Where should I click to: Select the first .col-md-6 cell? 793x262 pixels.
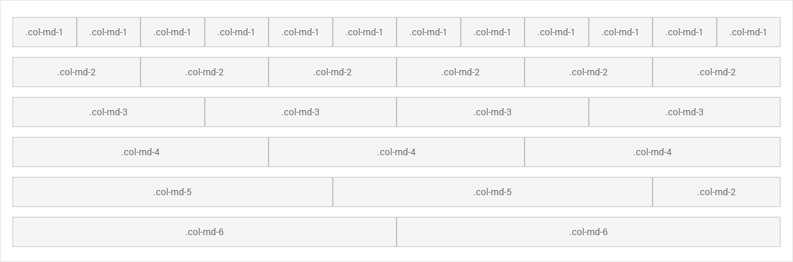pyautogui.click(x=205, y=232)
